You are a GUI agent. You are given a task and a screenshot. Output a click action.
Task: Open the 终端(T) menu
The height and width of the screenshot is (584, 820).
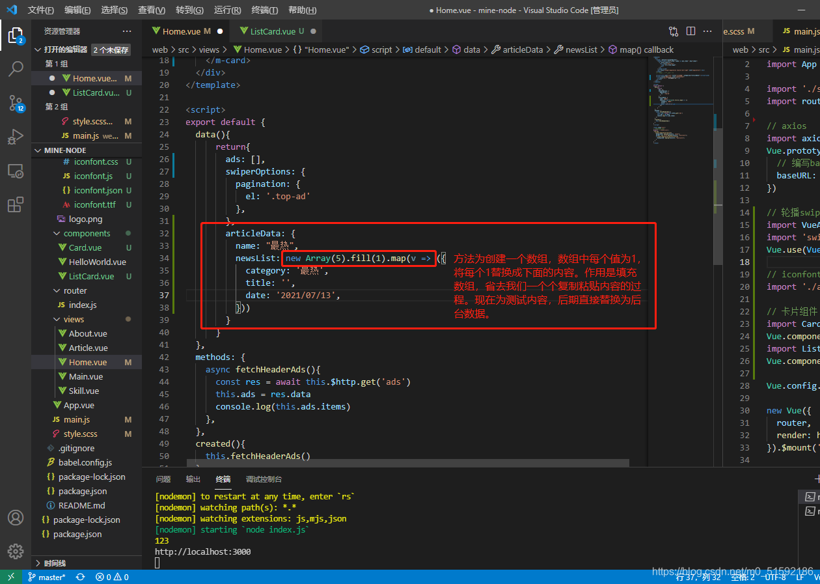265,10
